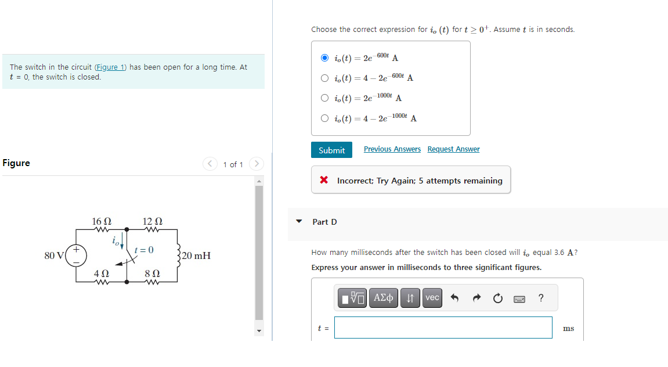Insert a vector using the vec icon
Image resolution: width=668 pixels, height=367 pixels.
[432, 297]
